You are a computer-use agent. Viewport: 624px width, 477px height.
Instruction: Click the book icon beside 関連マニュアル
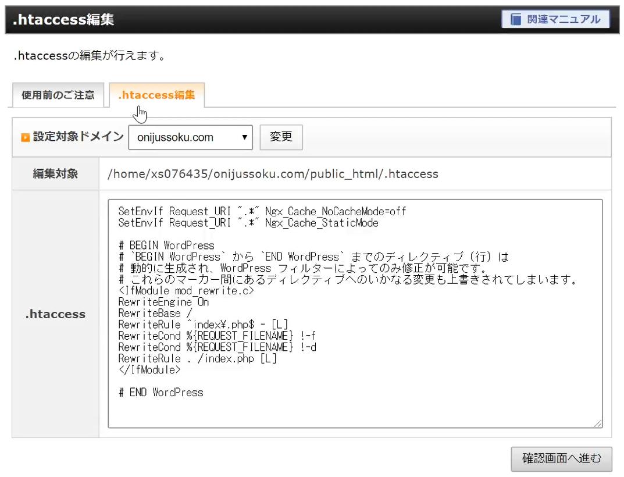pyautogui.click(x=516, y=19)
